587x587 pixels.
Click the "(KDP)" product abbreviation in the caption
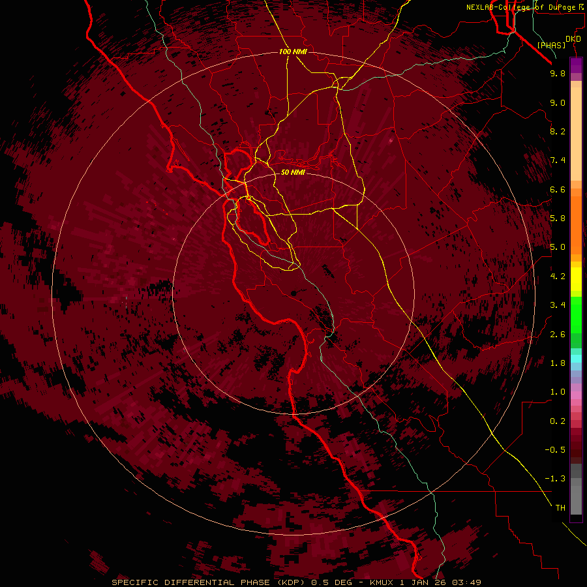coord(292,582)
